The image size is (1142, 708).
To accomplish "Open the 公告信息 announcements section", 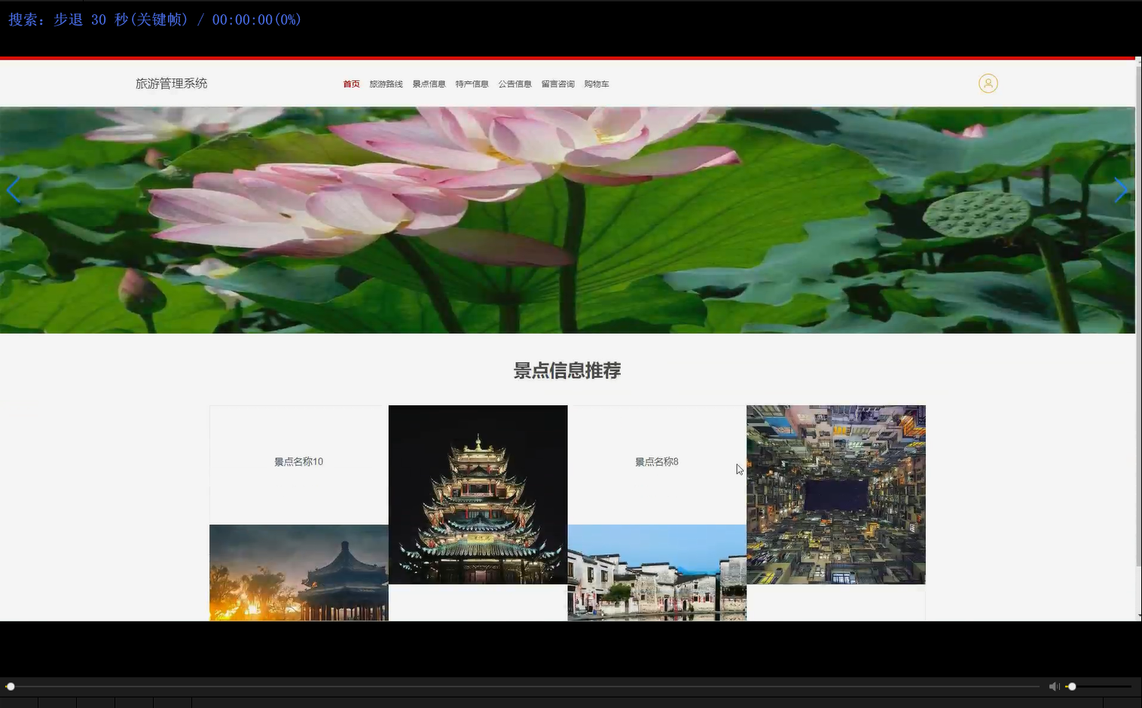I will pyautogui.click(x=515, y=84).
